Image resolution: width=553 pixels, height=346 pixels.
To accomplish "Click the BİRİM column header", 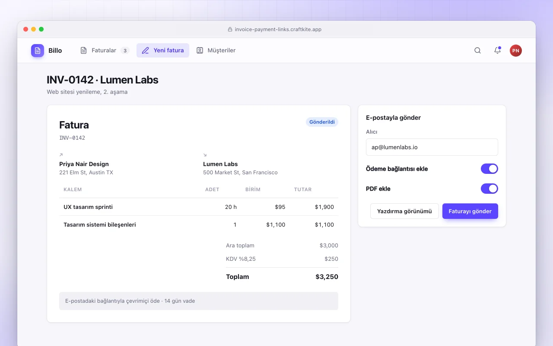I will click(x=253, y=189).
